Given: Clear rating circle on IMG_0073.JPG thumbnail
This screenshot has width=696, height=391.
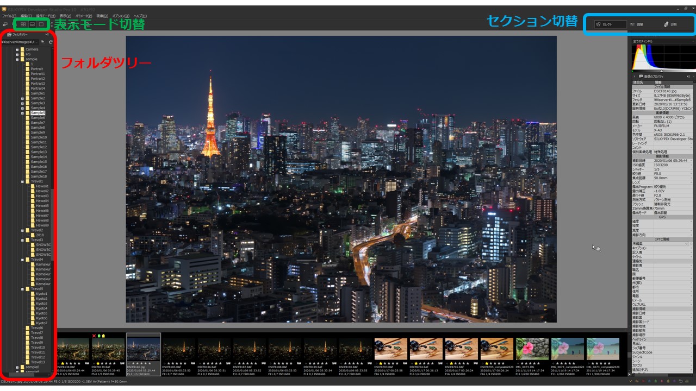Looking at the screenshot, I should coord(518,363).
